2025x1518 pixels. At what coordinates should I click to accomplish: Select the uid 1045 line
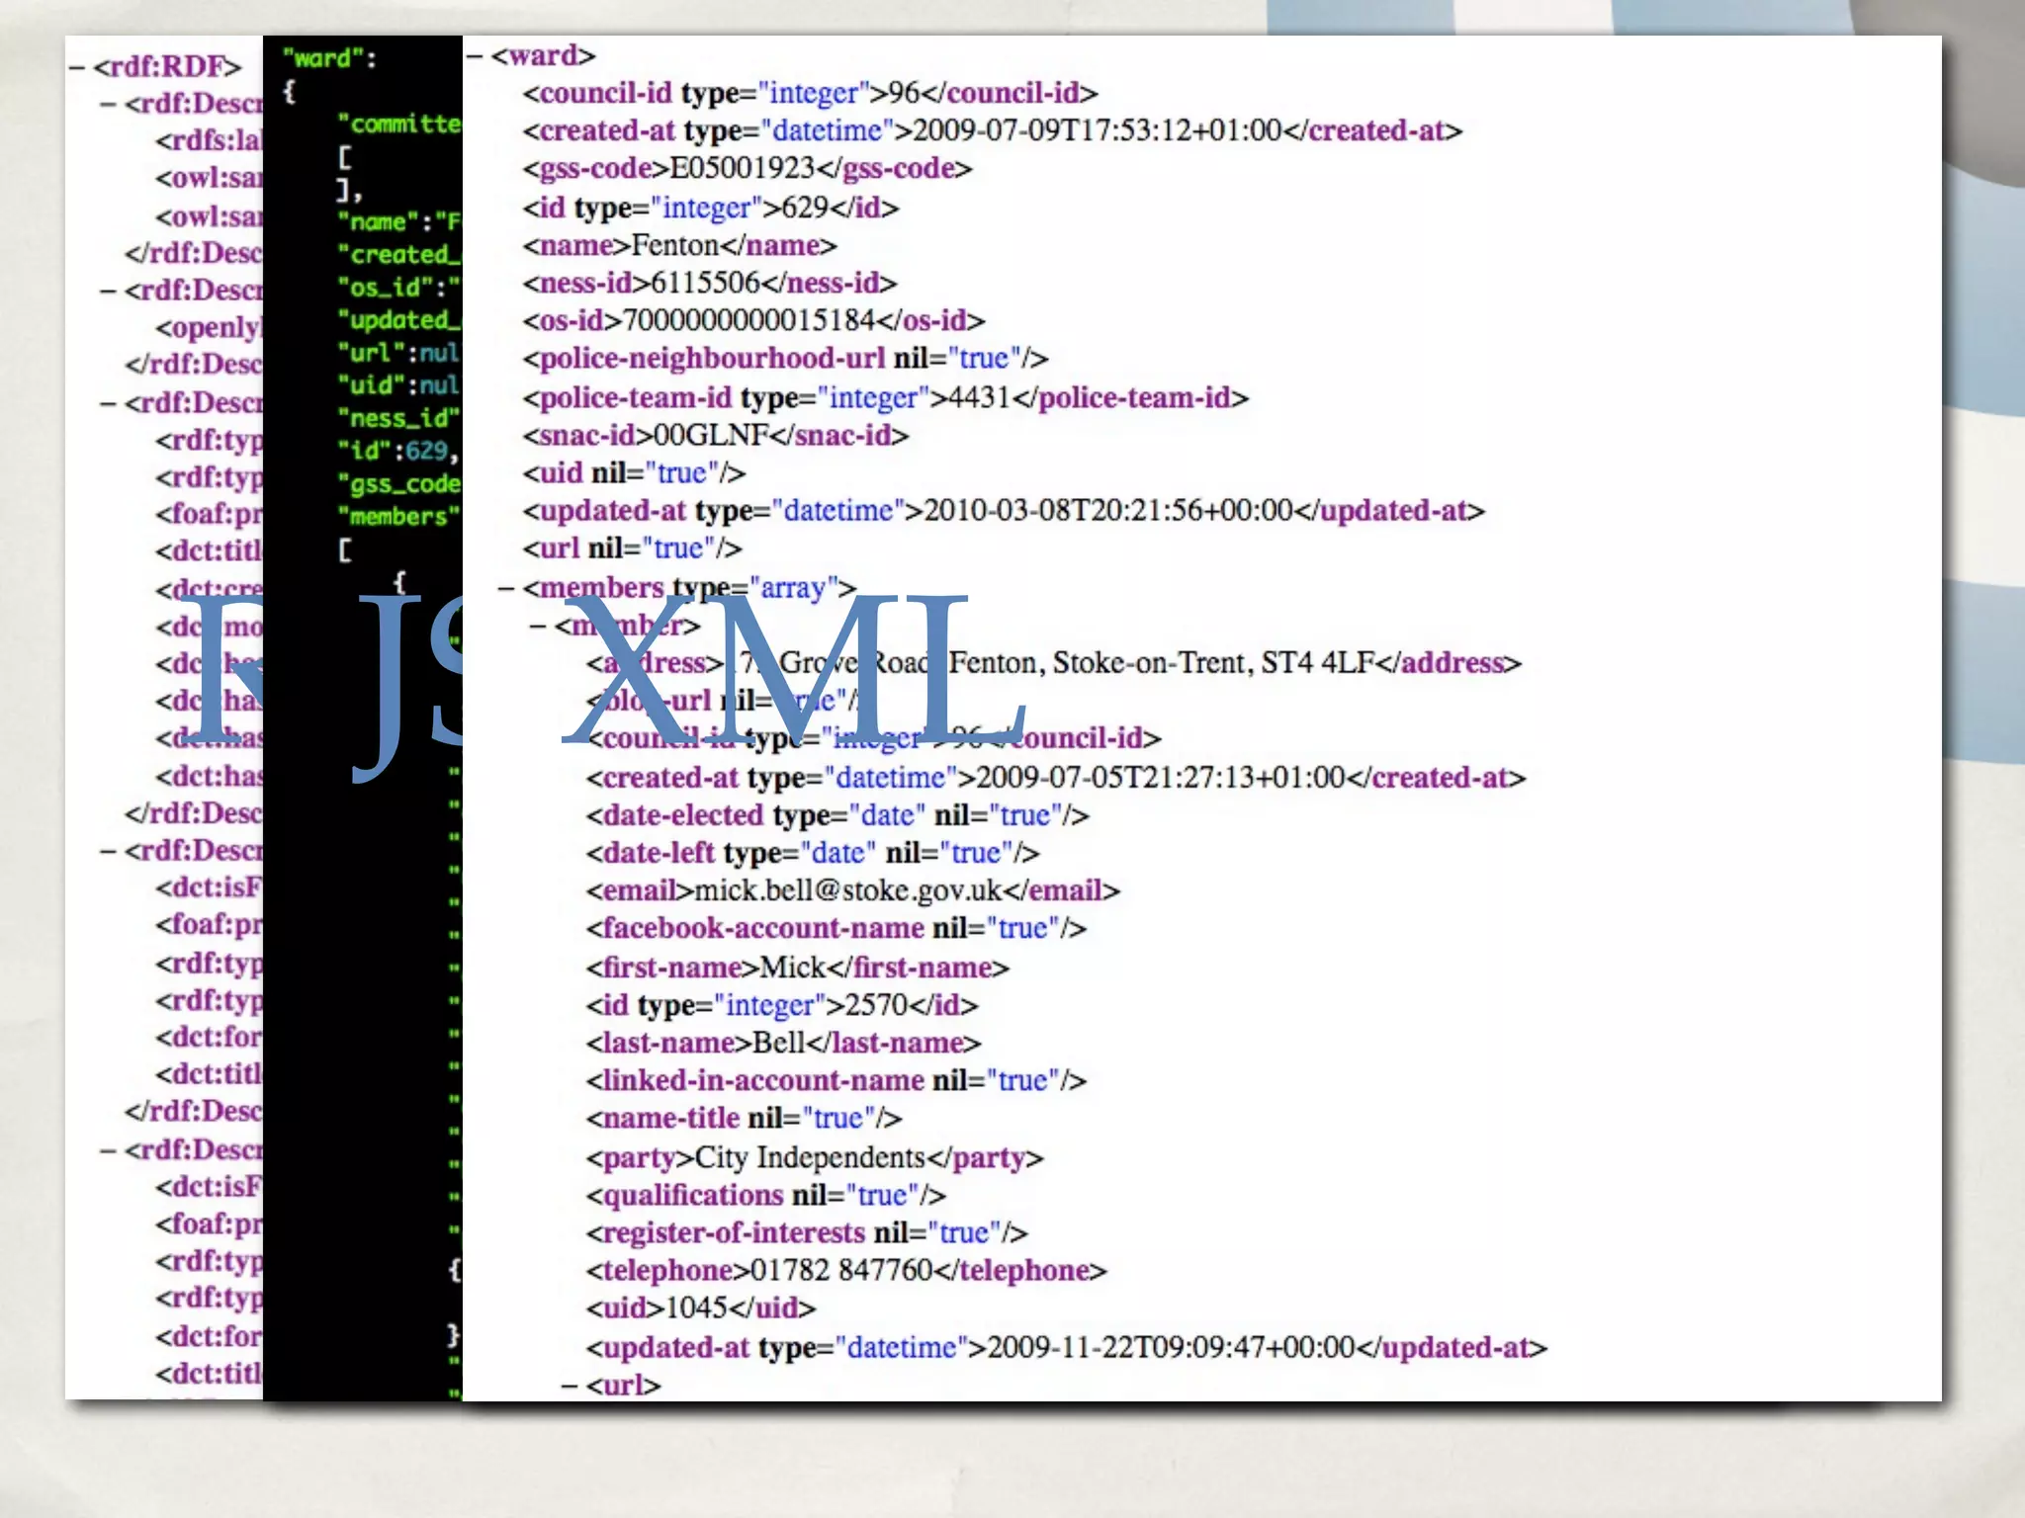pos(701,1307)
